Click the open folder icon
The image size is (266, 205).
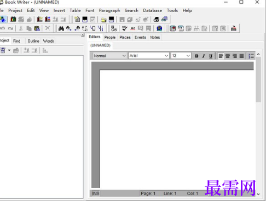(x=103, y=20)
